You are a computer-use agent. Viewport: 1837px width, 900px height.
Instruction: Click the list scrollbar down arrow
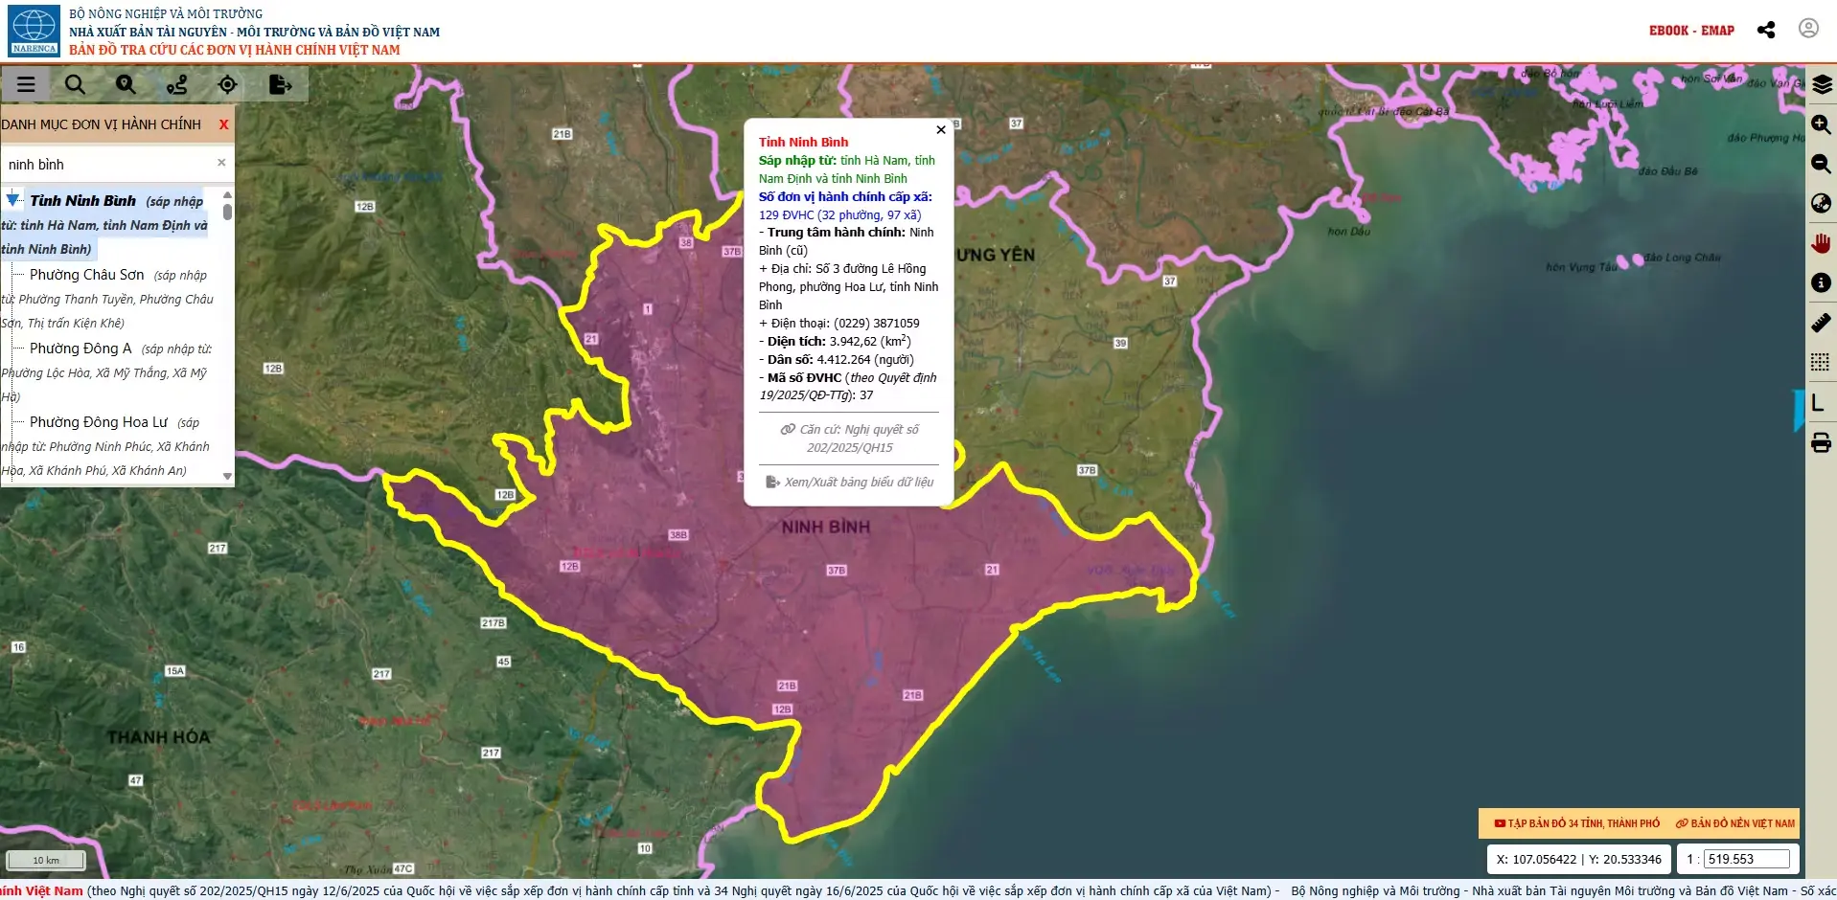click(227, 476)
